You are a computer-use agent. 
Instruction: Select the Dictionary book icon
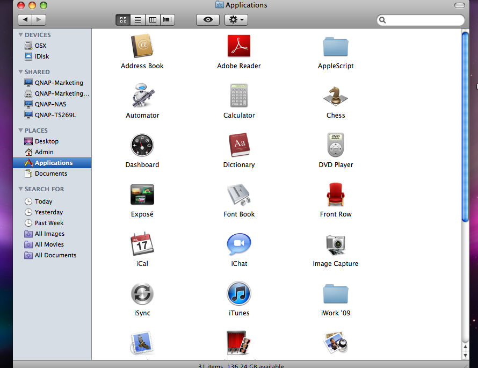[239, 145]
